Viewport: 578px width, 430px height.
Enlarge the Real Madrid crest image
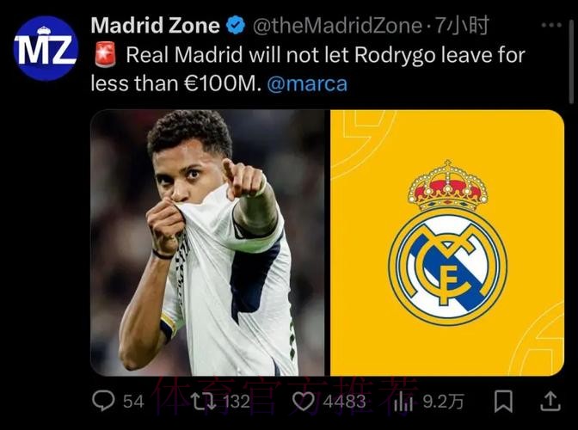click(x=447, y=243)
